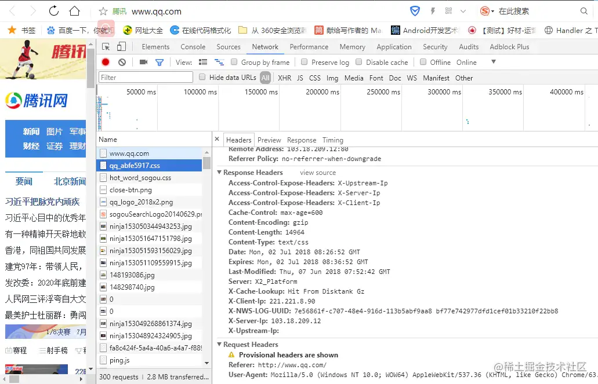The height and width of the screenshot is (384, 598).
Task: Select the hot_word_sogou.css request
Action: (149, 178)
